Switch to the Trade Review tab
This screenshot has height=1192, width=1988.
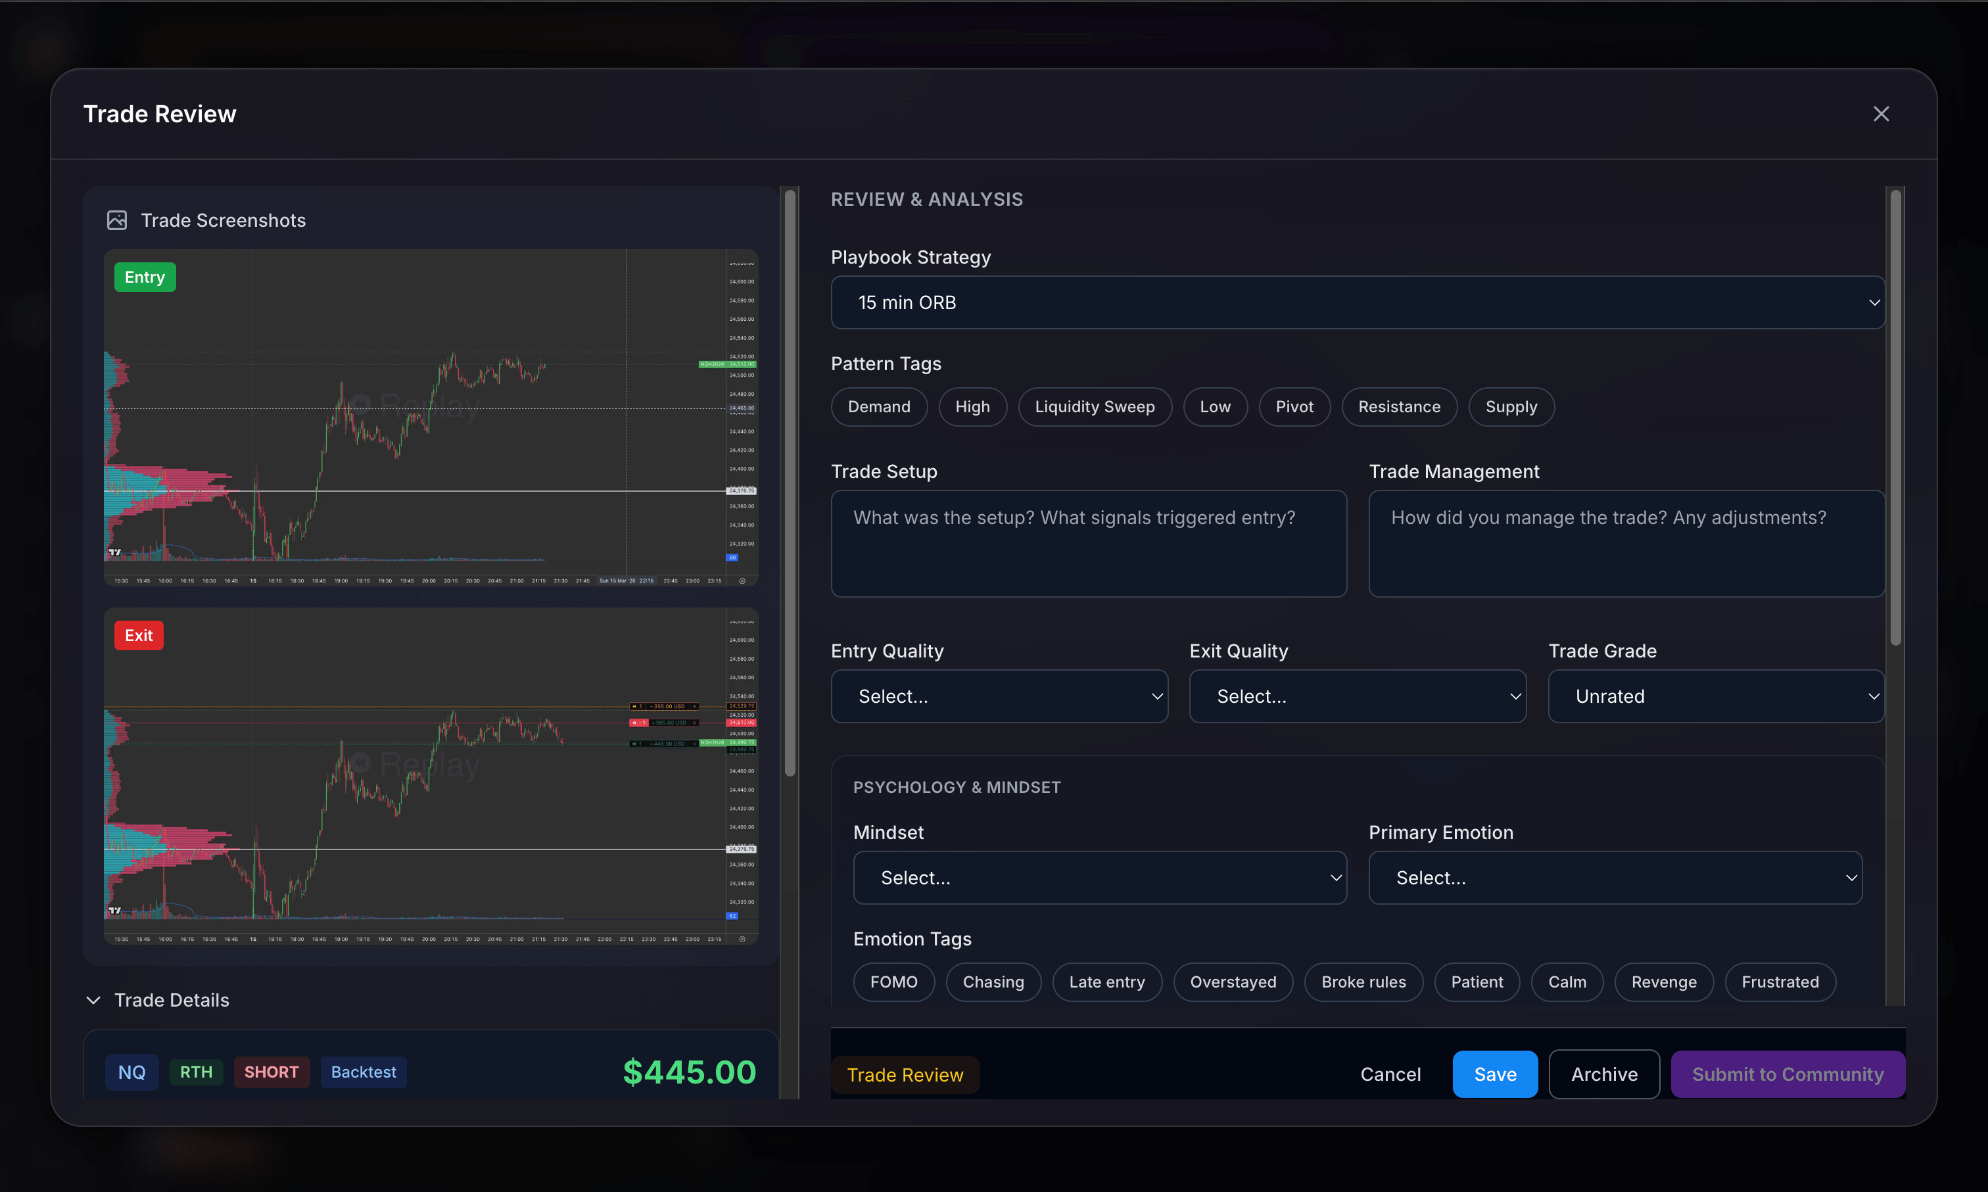905,1075
